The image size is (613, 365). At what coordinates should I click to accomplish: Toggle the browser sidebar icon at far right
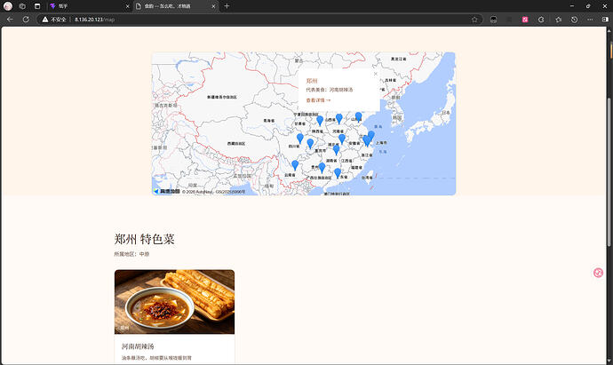(x=605, y=20)
